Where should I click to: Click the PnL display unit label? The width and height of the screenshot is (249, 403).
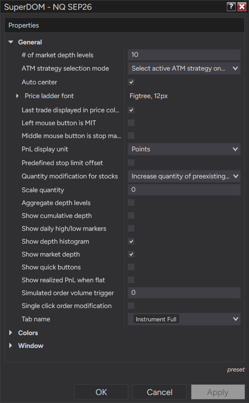[45, 149]
